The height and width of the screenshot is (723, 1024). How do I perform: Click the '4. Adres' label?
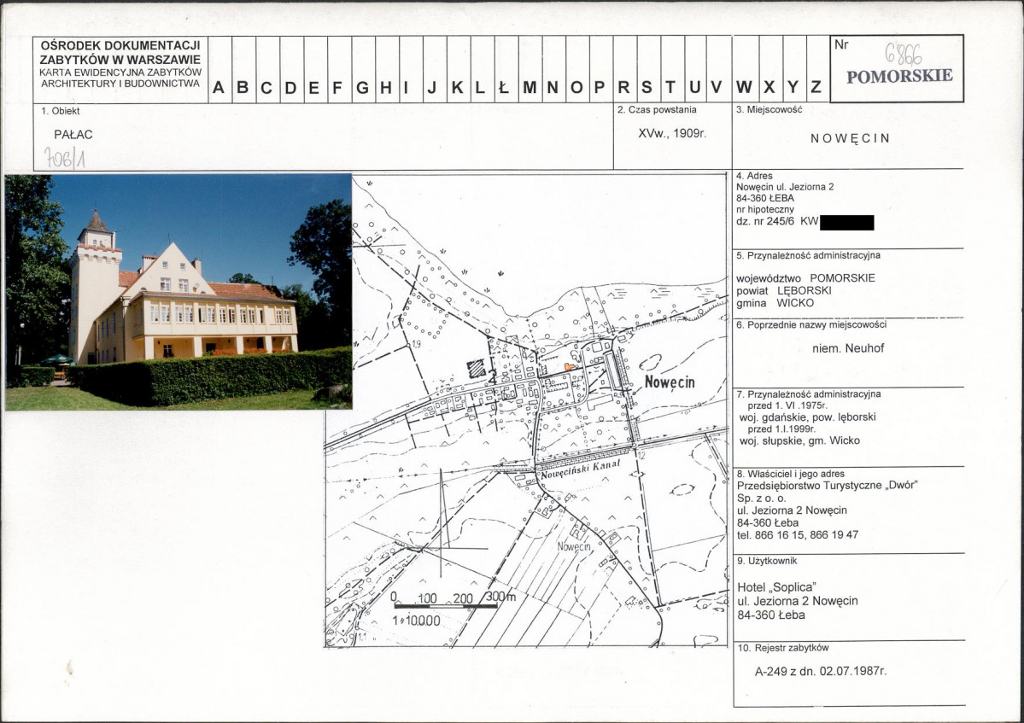point(754,176)
